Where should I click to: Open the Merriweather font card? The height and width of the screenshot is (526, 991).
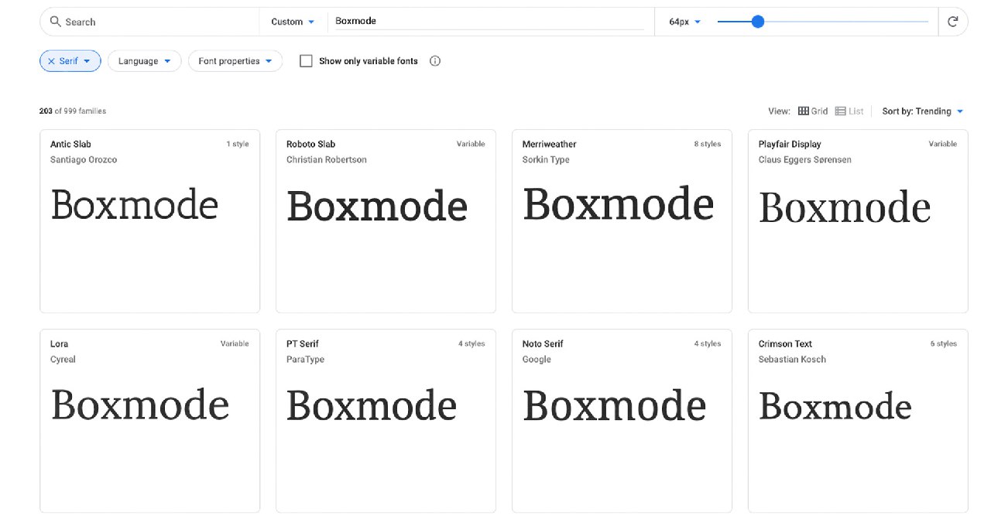(622, 220)
